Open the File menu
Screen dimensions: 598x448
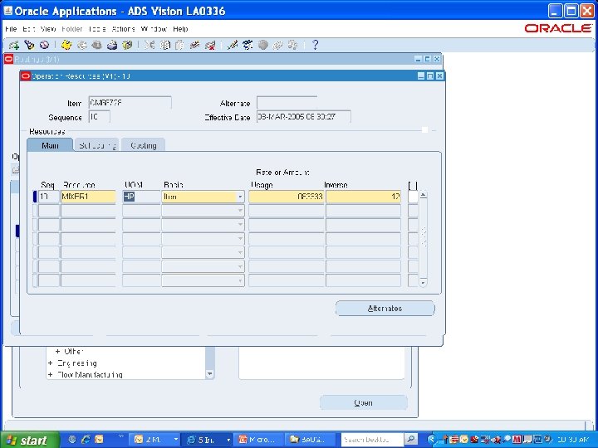pyautogui.click(x=11, y=29)
